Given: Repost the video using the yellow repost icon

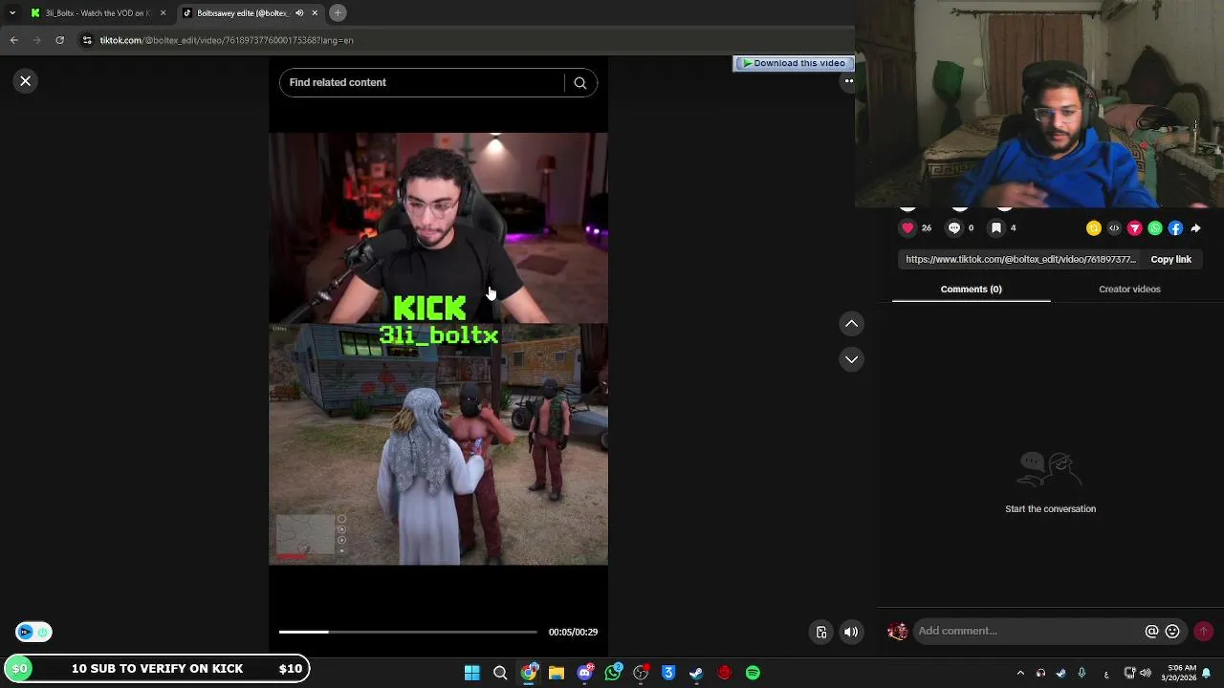Looking at the screenshot, I should pos(1094,228).
